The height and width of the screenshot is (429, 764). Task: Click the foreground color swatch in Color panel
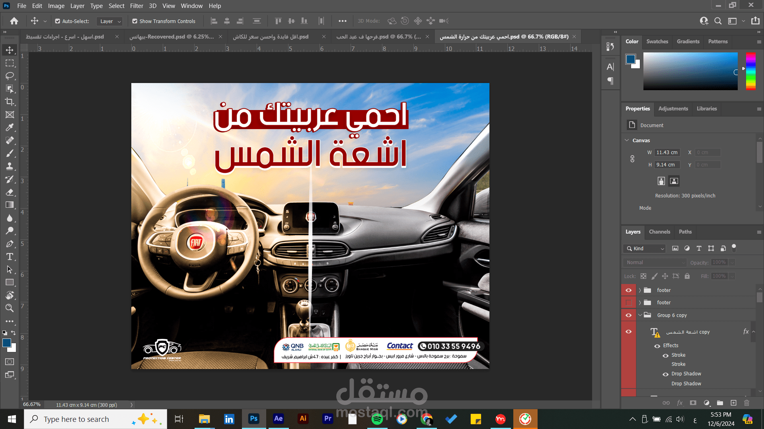630,59
